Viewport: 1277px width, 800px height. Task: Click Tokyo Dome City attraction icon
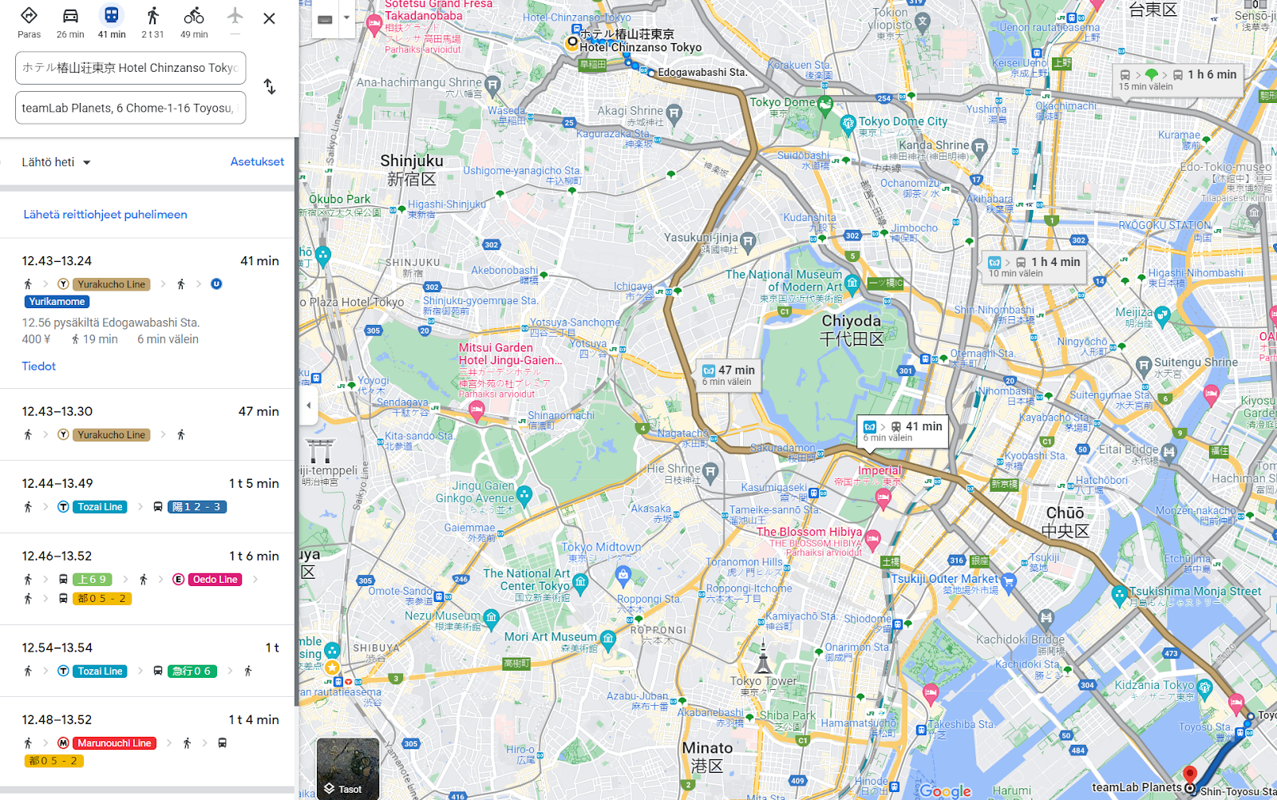pyautogui.click(x=848, y=123)
